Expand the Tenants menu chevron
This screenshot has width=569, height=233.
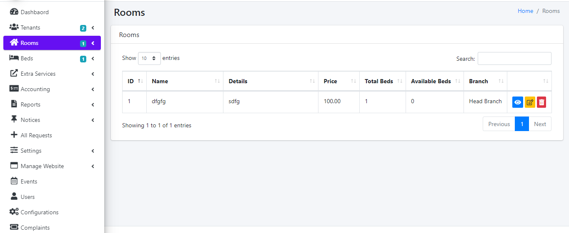pos(93,28)
